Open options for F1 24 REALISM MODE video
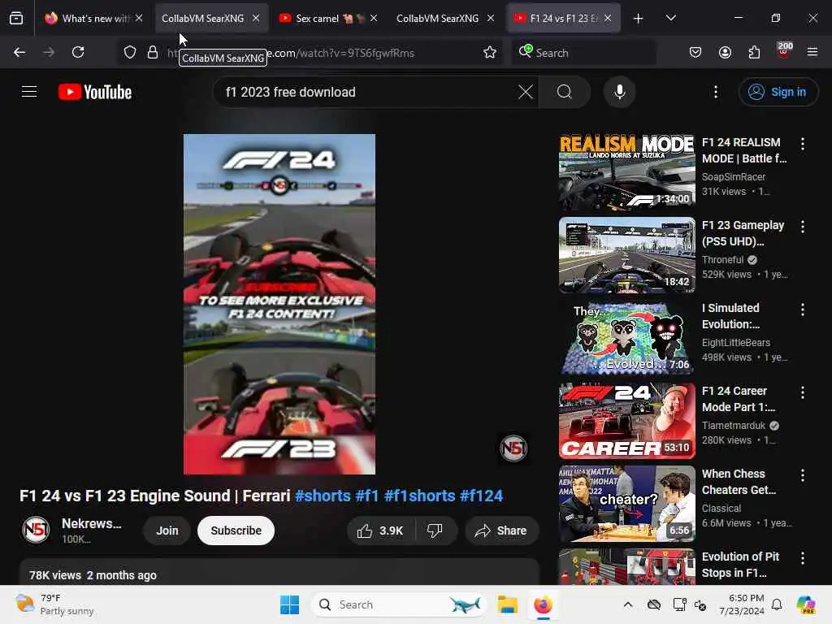Image resolution: width=832 pixels, height=624 pixels. pyautogui.click(x=802, y=143)
